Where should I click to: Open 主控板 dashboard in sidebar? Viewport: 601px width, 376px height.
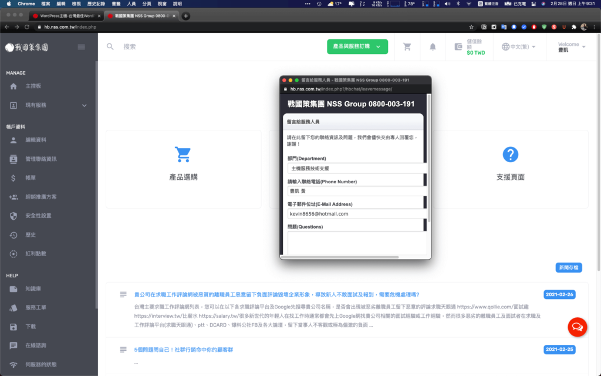(33, 86)
